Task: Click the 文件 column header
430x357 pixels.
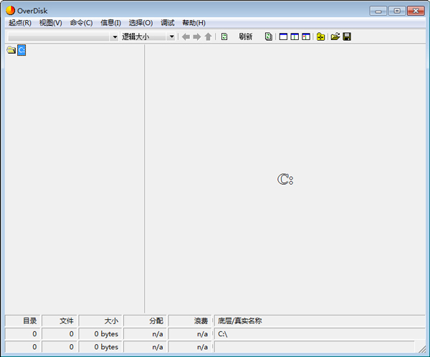Action: coord(59,321)
